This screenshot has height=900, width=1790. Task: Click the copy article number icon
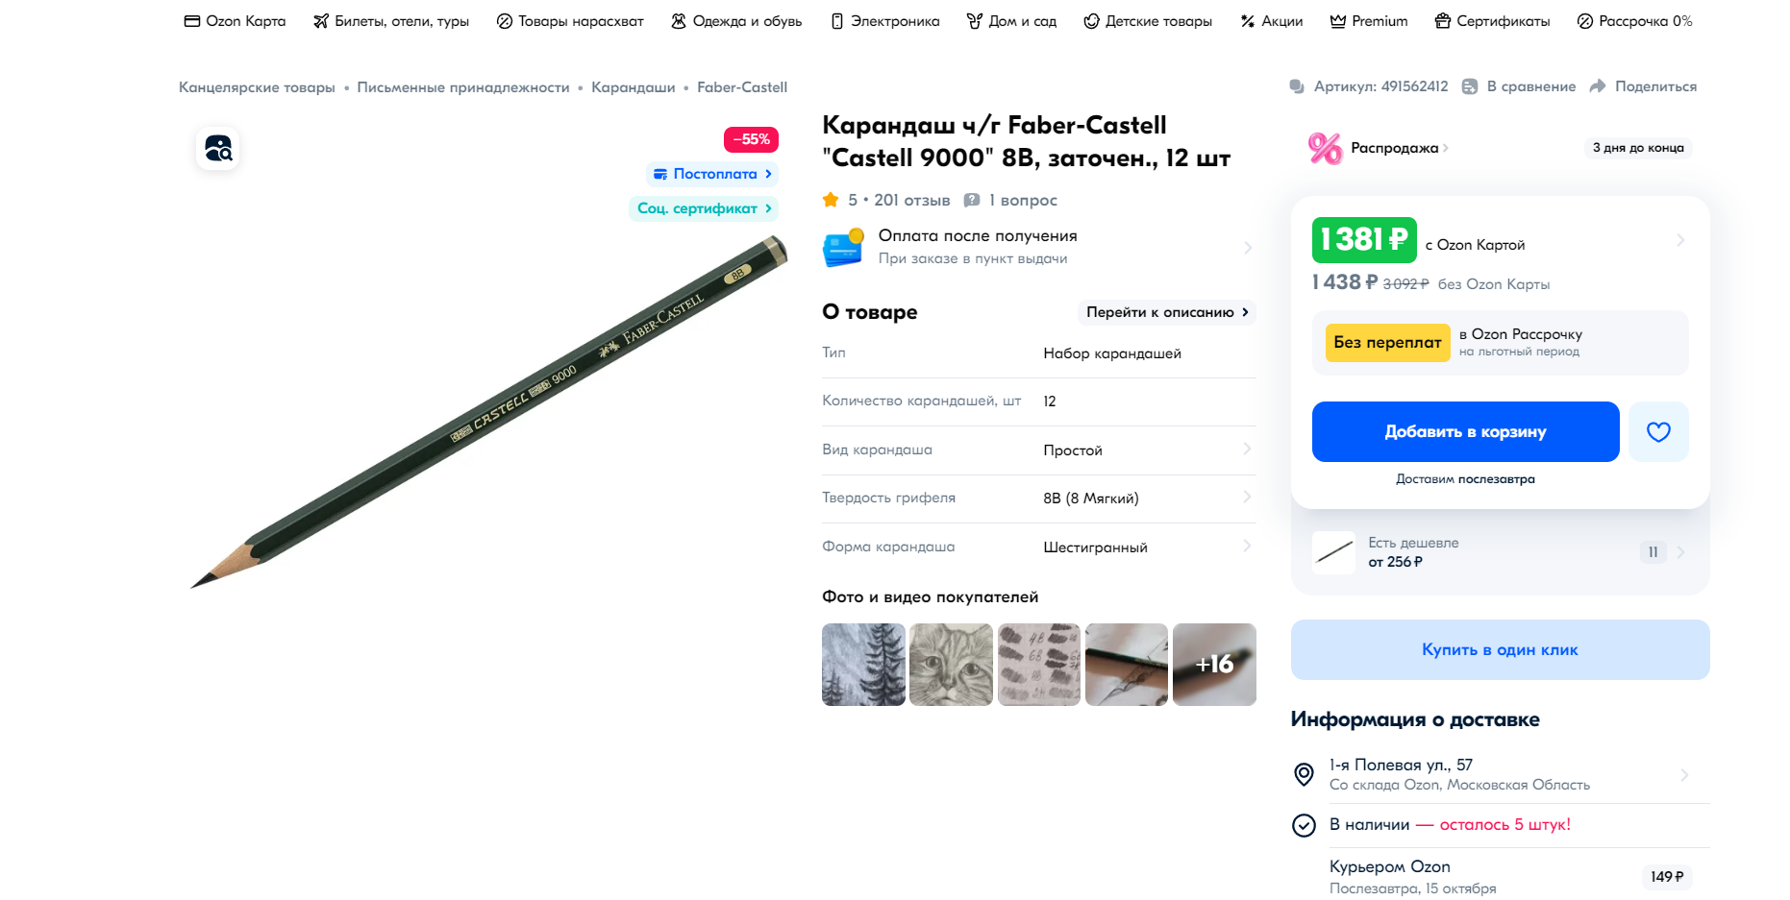pos(1297,86)
